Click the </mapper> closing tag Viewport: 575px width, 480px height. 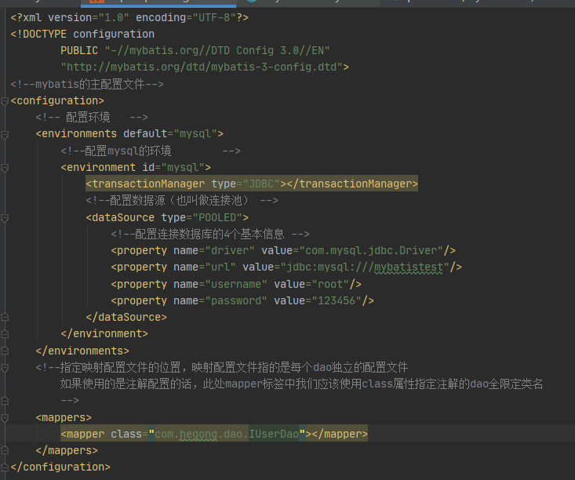340,435
